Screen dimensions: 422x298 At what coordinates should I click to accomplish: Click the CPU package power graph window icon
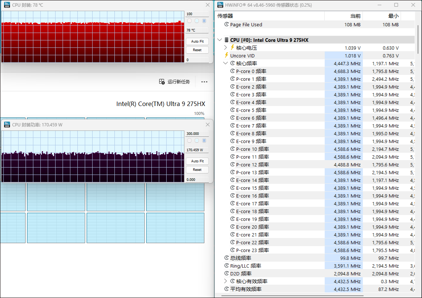click(x=7, y=125)
